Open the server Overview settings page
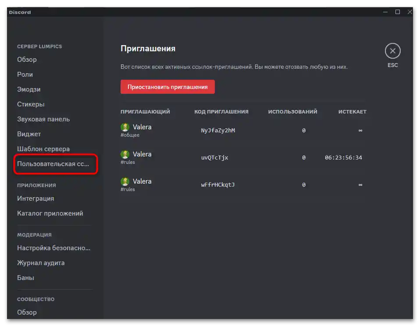Viewport: 420px width, 326px height. (x=27, y=60)
